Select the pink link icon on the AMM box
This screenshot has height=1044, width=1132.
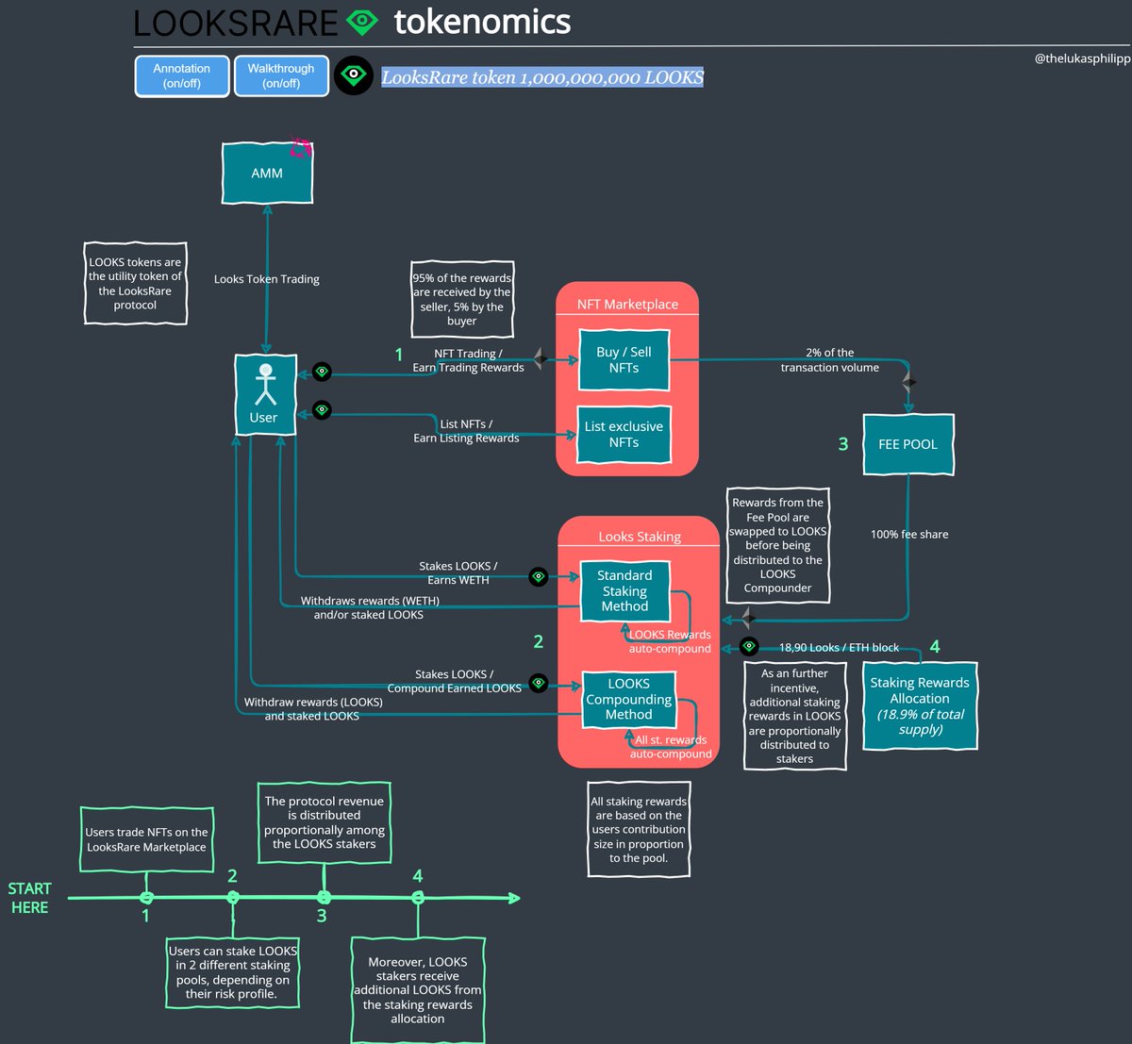pos(301,148)
